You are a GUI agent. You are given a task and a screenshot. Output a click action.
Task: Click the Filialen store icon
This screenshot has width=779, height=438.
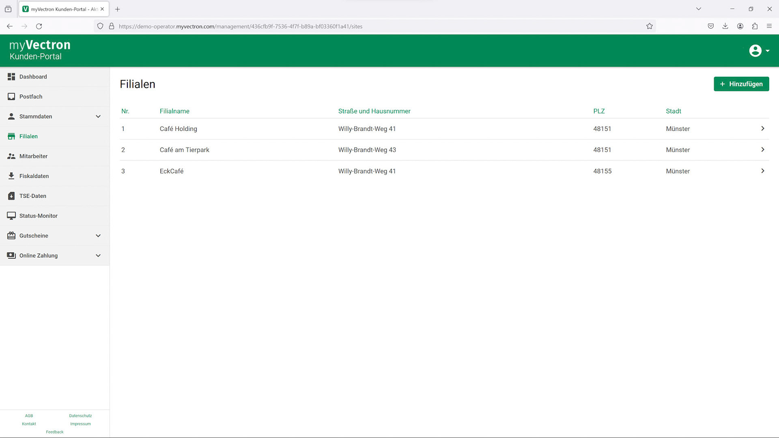tap(11, 136)
